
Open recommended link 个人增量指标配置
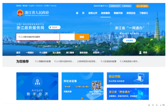click(43, 61)
